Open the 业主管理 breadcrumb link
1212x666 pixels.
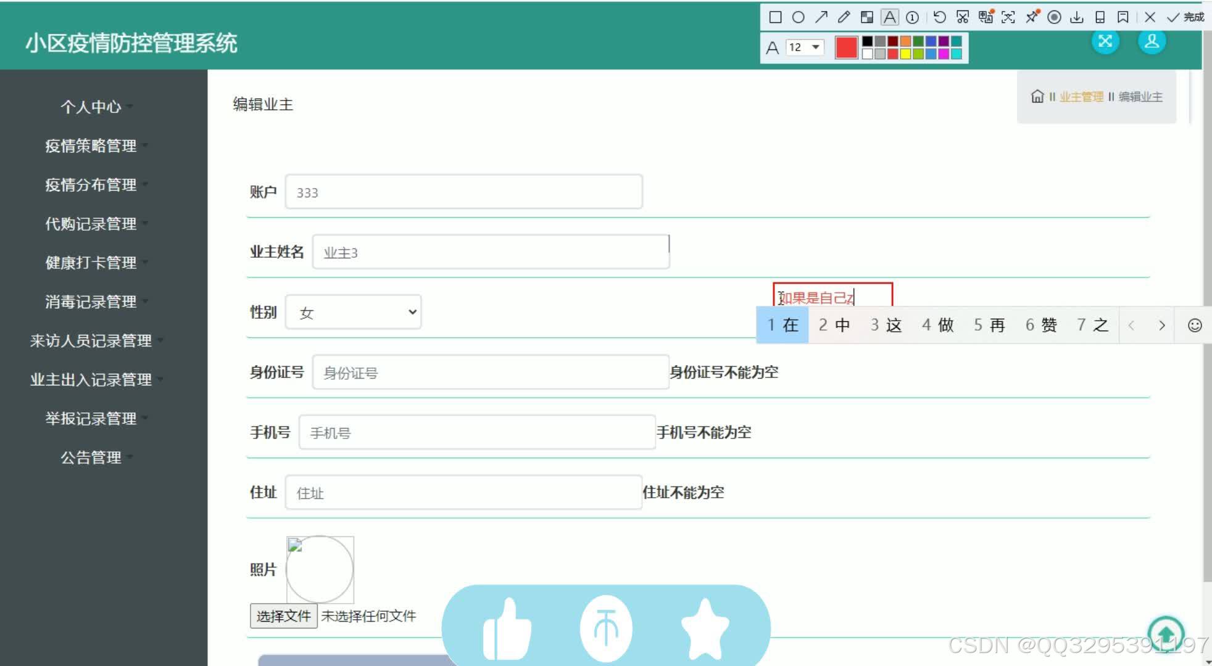point(1081,97)
